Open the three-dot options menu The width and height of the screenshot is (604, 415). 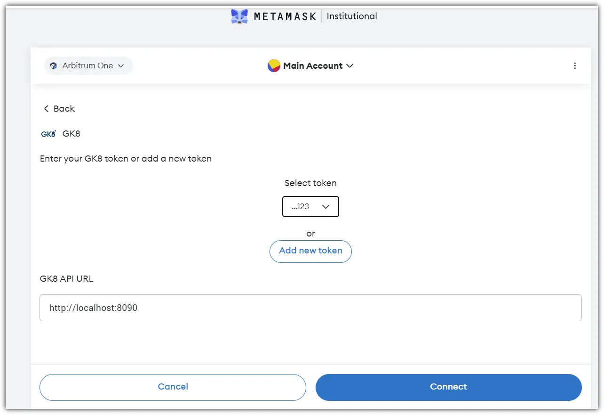coord(575,66)
